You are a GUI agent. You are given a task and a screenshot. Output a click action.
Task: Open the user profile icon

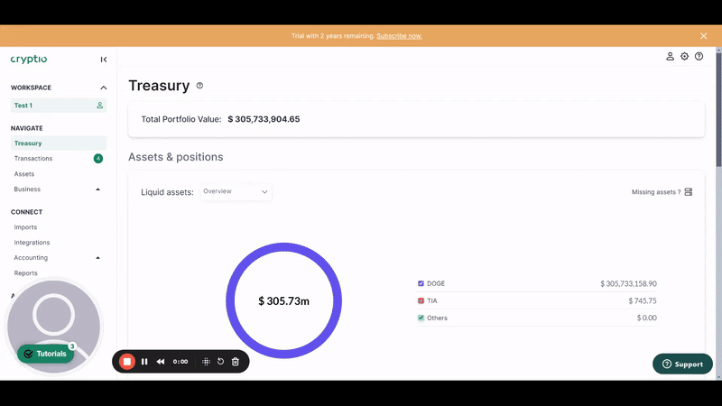click(x=670, y=56)
